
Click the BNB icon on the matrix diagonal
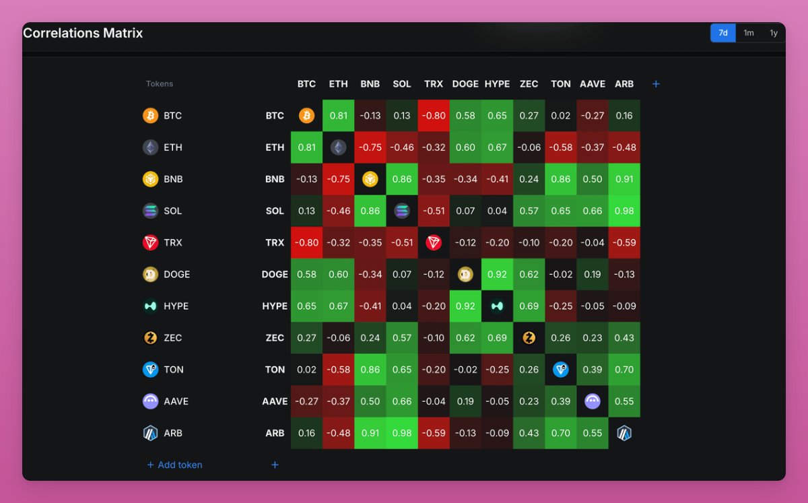pos(370,179)
